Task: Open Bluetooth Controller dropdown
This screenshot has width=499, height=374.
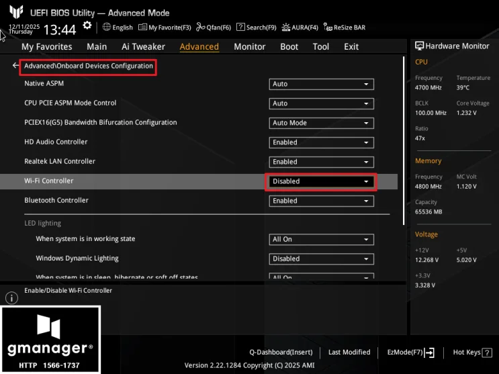Action: [x=321, y=201]
